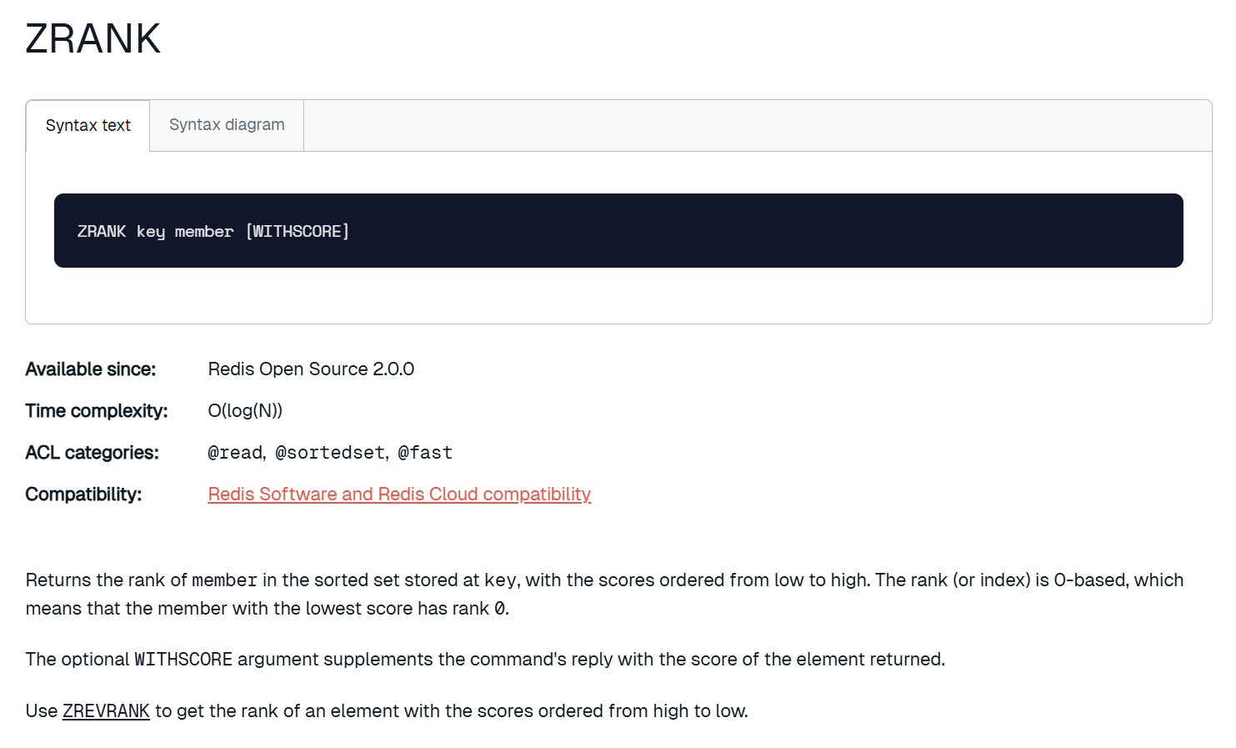
Task: Click the ZRANK key member syntax code block
Action: [x=618, y=231]
